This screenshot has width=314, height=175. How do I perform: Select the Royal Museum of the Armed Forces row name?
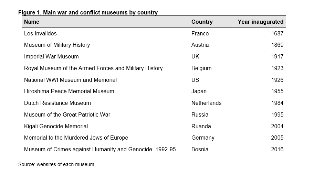(93, 68)
